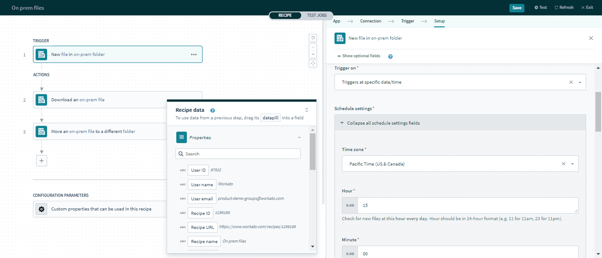Go to the Trigger setup step
This screenshot has width=602, height=258.
click(x=407, y=21)
